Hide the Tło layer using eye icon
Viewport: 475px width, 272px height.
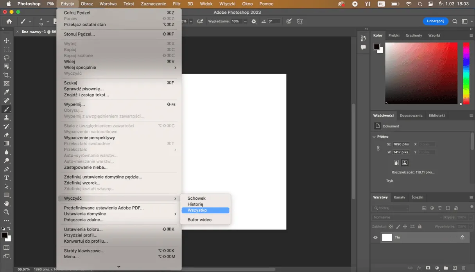click(x=375, y=237)
